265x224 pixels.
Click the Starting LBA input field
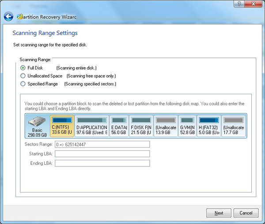tap(102, 154)
